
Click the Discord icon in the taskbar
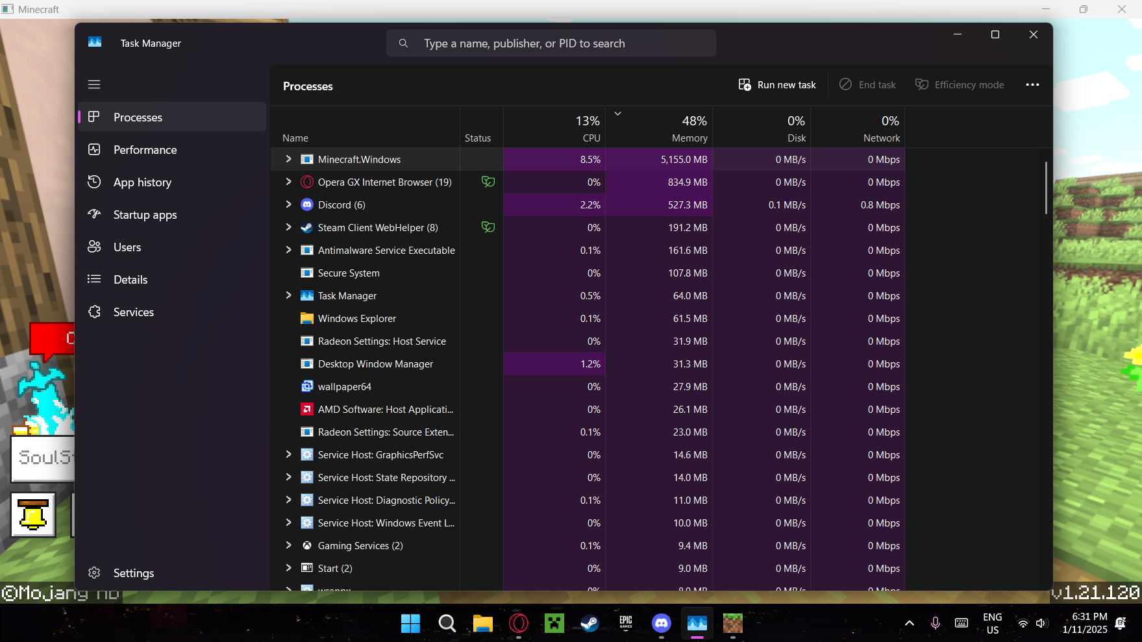[661, 624]
